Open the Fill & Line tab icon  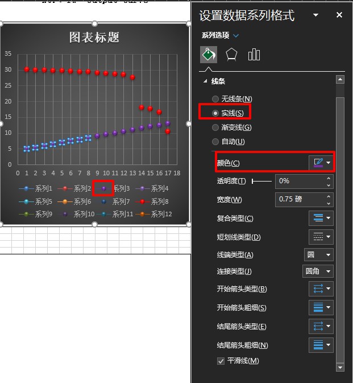[x=209, y=54]
